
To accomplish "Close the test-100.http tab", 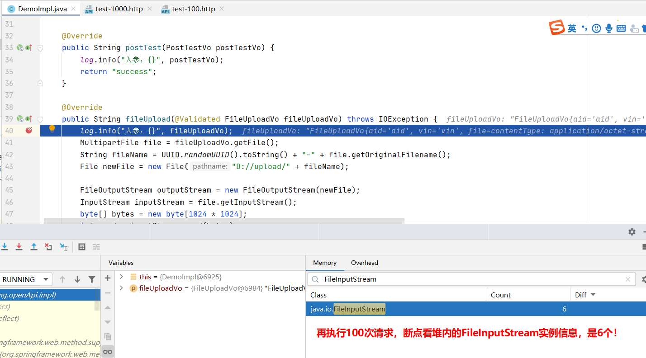I will point(222,9).
